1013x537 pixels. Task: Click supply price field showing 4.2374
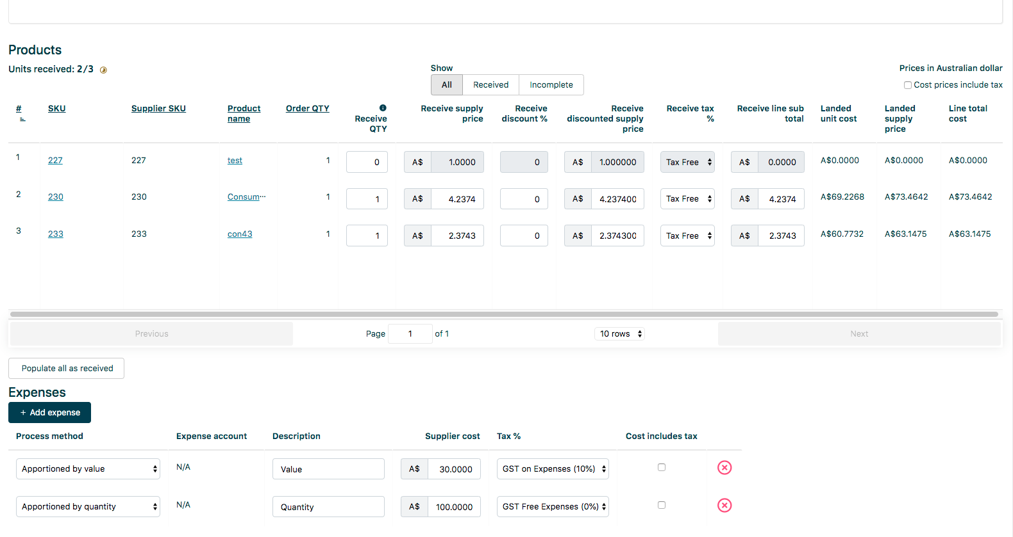[457, 199]
